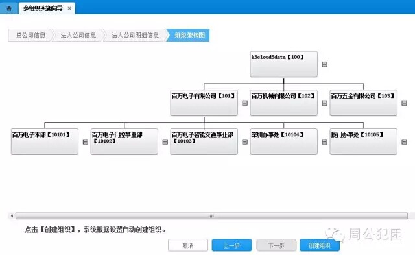Click collapse icon beside 百万电子智能交通事业部【10103】
The height and width of the screenshot is (255, 415).
[x=245, y=142]
